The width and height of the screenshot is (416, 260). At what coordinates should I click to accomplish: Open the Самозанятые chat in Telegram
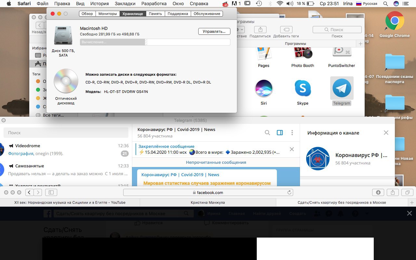[x=66, y=170]
